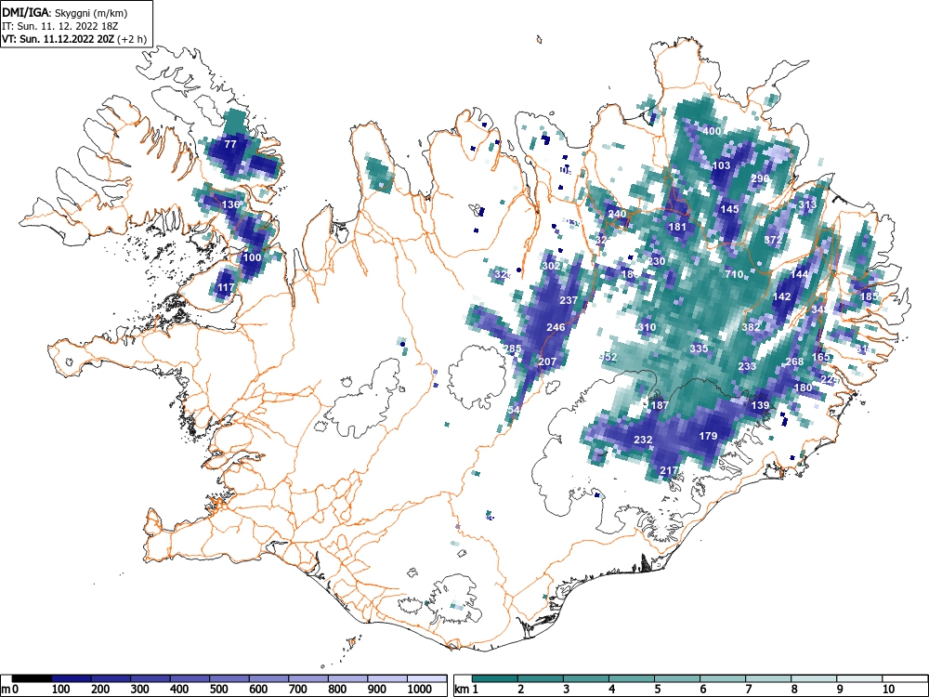
Task: Pick the legend swatch between 900 and 1000 m
Action: pos(387,678)
